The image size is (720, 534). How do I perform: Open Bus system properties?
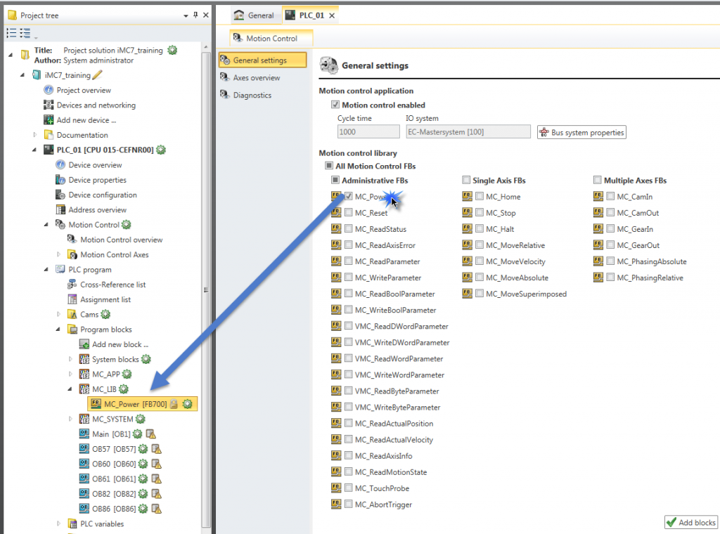[581, 132]
